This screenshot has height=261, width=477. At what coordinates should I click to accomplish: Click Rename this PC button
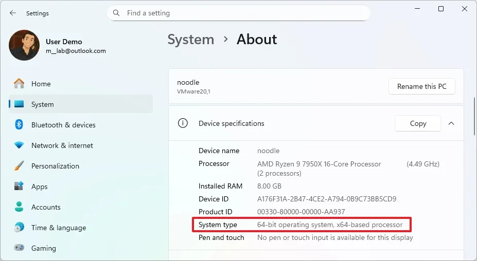point(421,86)
